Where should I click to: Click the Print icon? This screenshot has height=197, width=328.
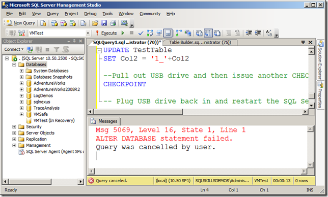click(113, 23)
